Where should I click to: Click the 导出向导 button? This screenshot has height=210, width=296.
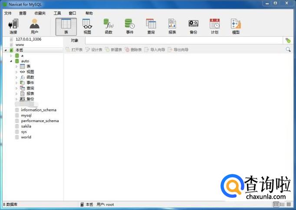[x=178, y=49]
